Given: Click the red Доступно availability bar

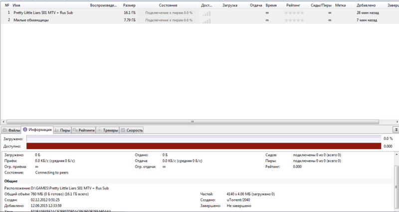Looking at the screenshot, I should [203, 146].
